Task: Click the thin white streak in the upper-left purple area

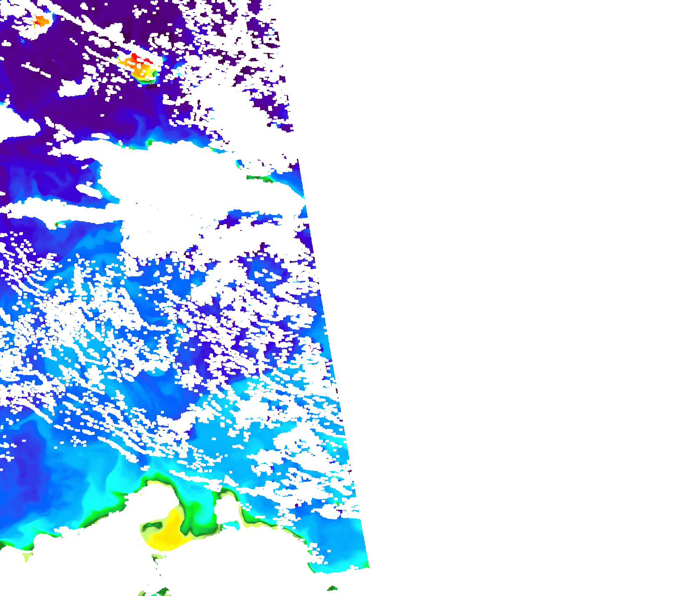Action: [37, 70]
